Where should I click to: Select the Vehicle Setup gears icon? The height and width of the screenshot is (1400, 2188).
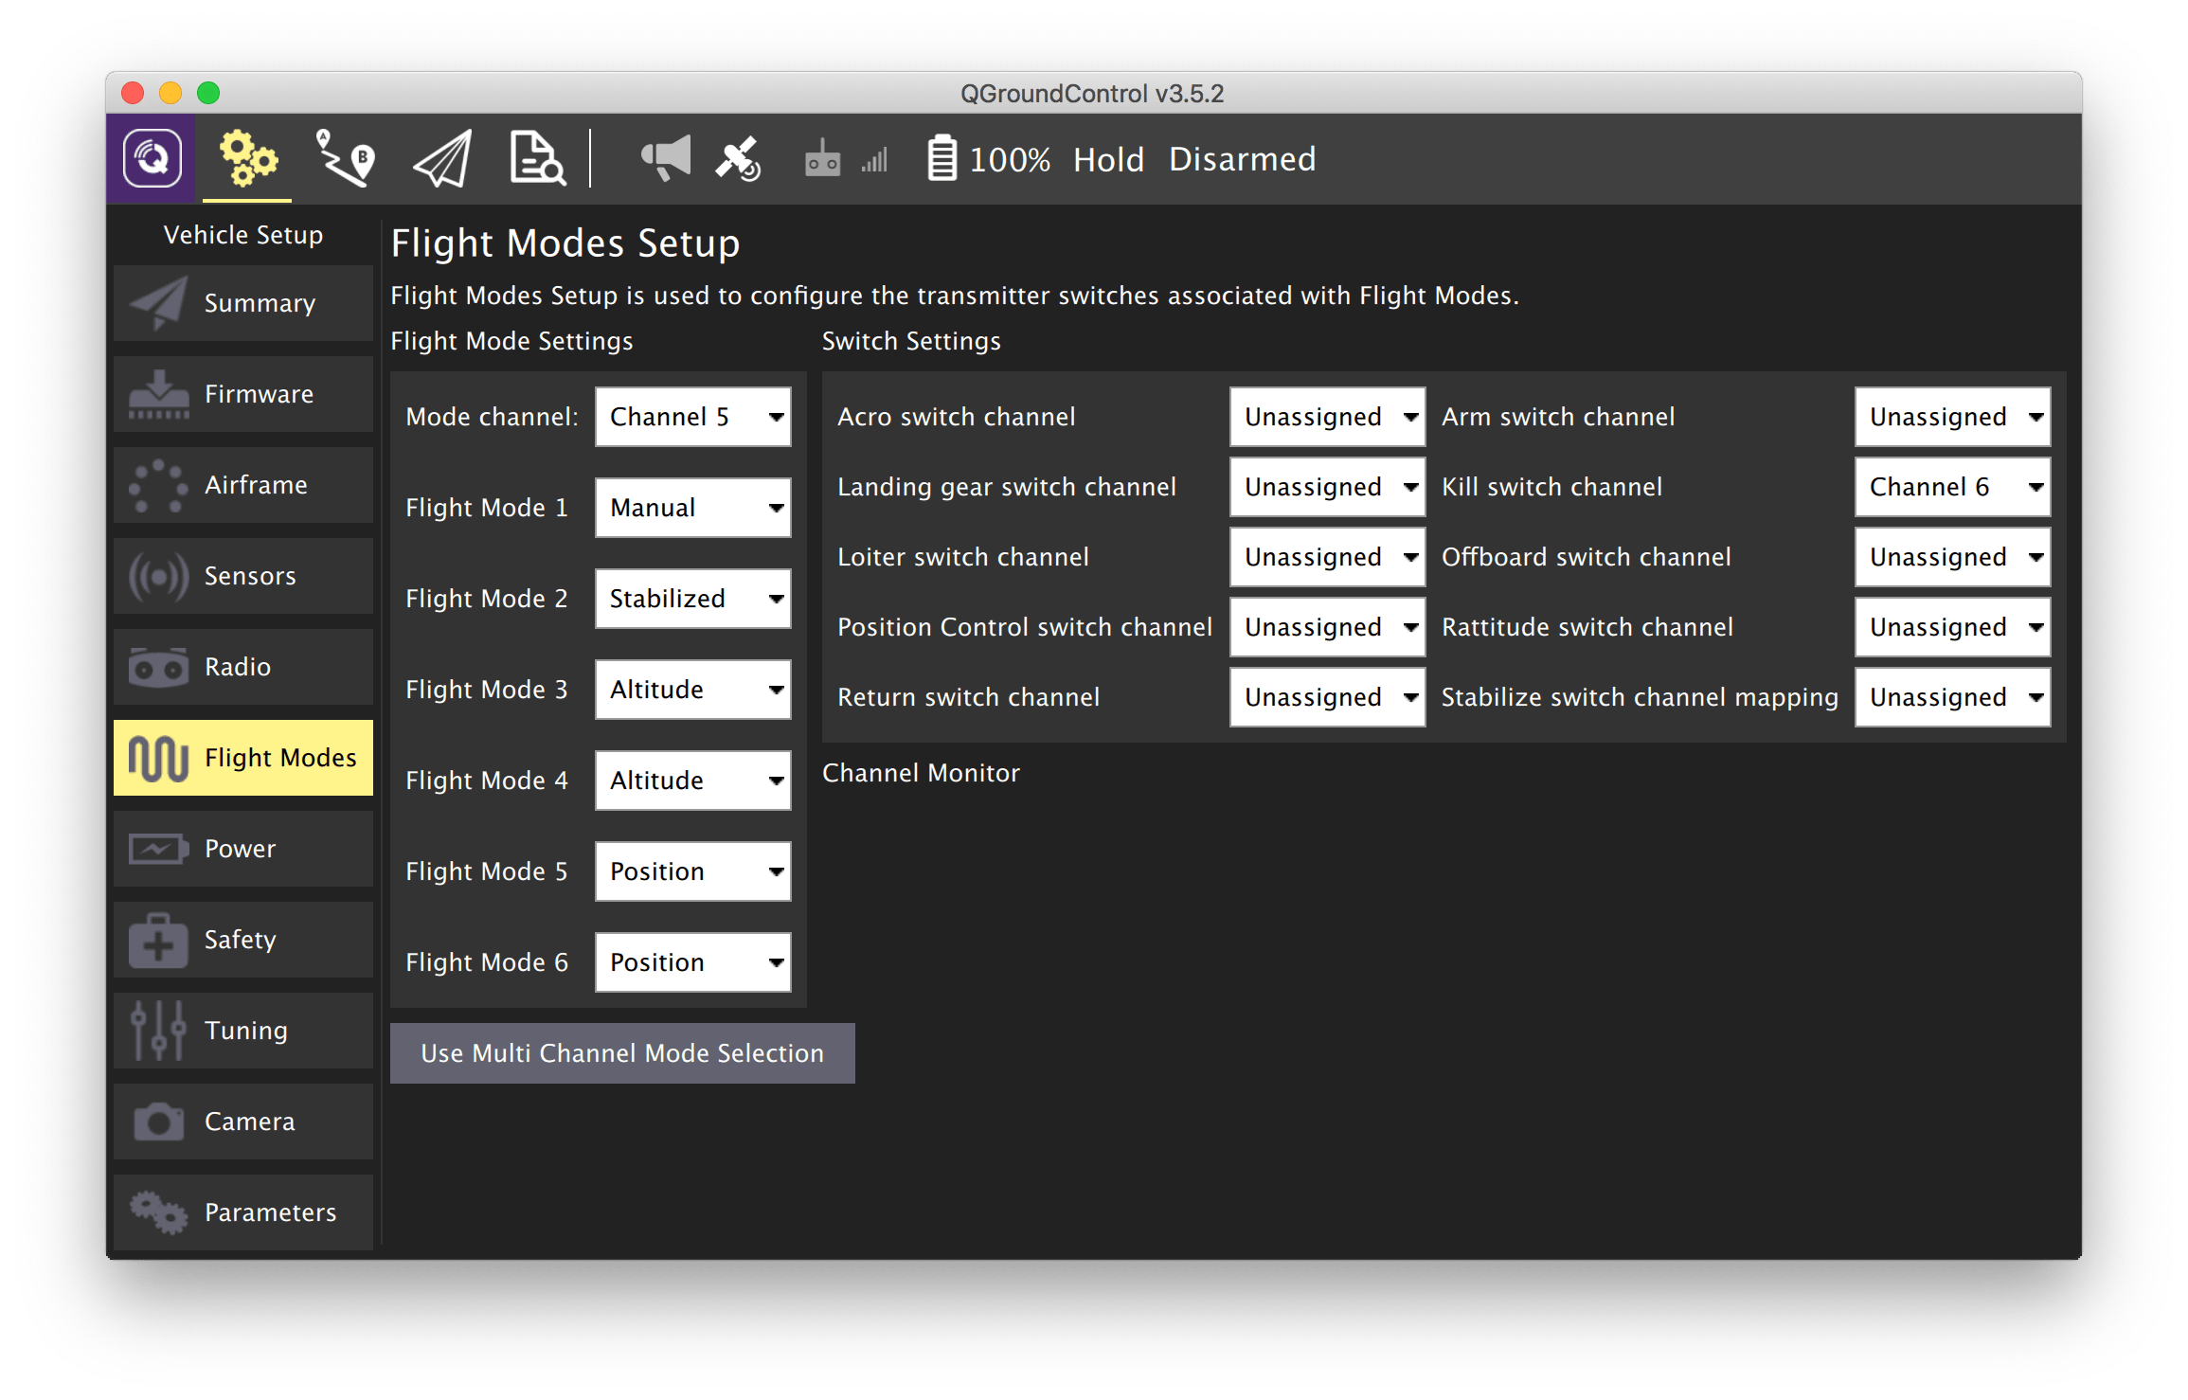[248, 158]
